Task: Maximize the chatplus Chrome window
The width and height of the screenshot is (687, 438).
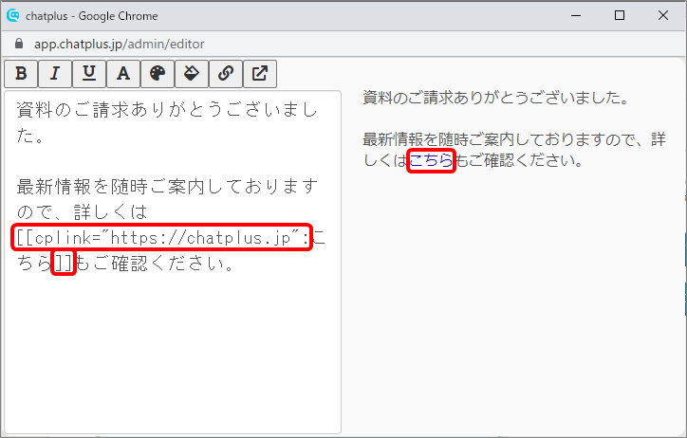Action: tap(620, 16)
